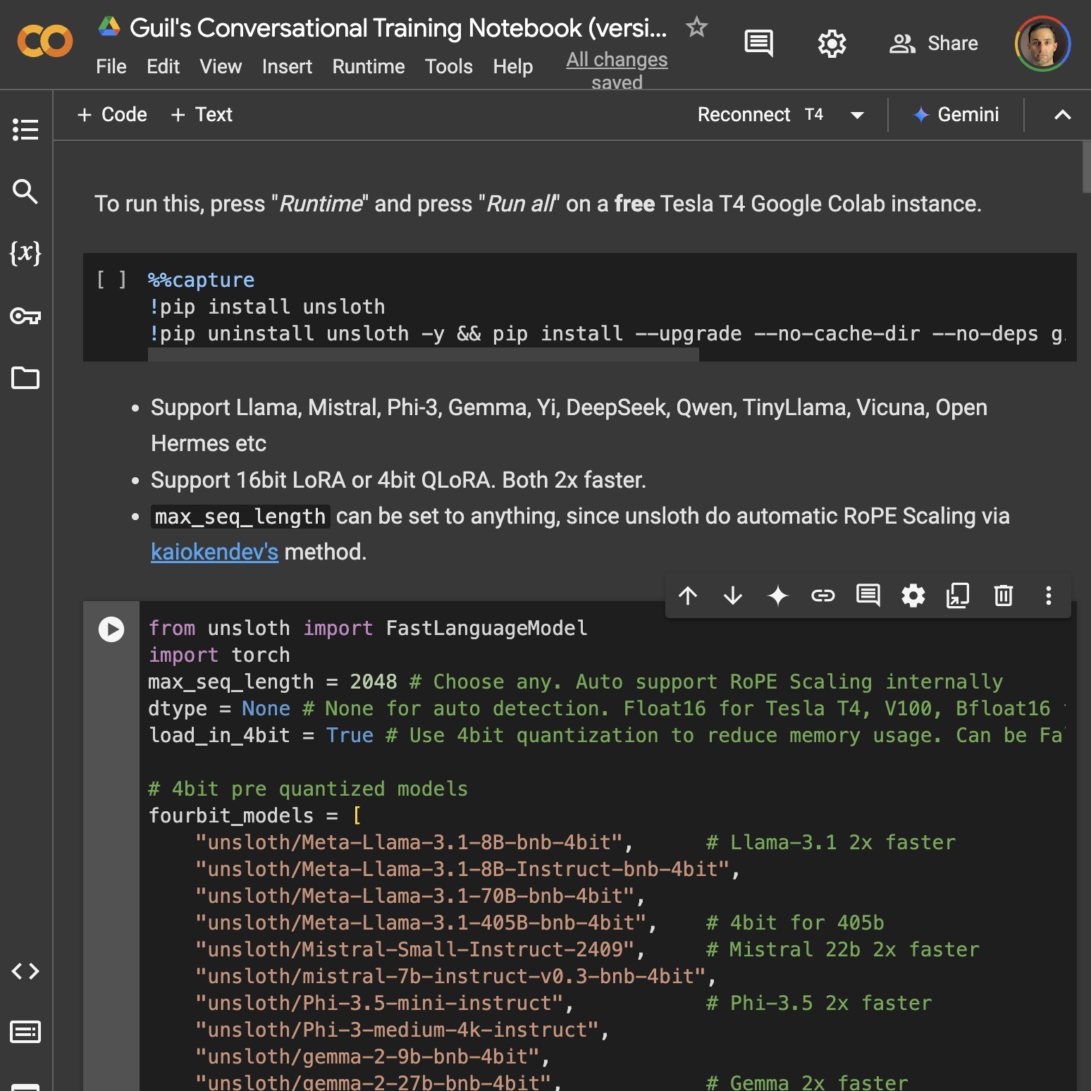Click the notebook vertical scrollbar

tap(1086, 167)
